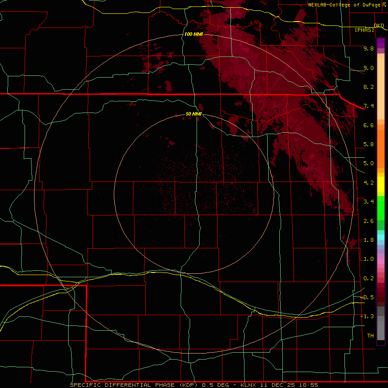388x388 pixels.
Task: Click the 5.0 value on the color scale
Action: tap(369, 163)
